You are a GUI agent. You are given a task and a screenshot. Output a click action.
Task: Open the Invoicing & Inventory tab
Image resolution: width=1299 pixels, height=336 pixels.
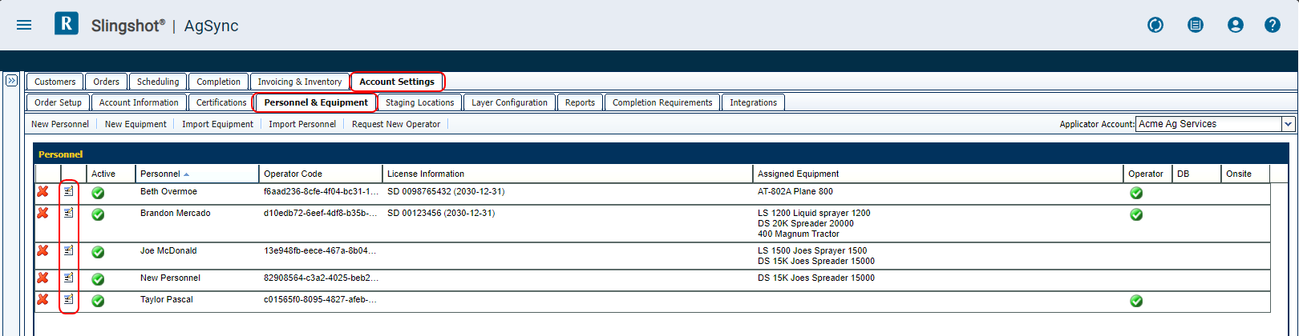300,82
